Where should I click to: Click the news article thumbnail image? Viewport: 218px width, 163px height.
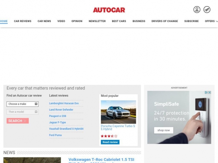point(32,160)
